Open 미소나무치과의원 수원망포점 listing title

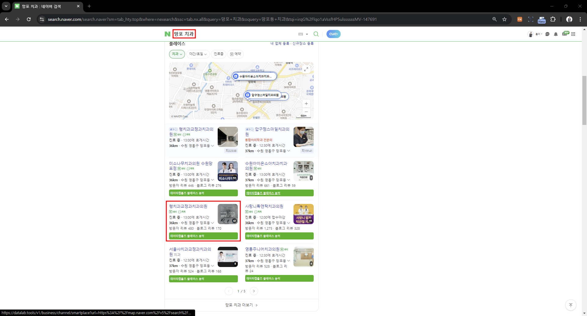[x=191, y=166]
